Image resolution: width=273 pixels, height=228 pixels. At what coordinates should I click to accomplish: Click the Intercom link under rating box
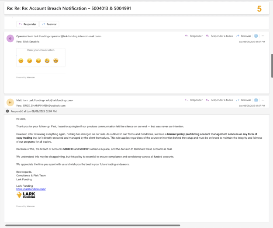(31, 77)
